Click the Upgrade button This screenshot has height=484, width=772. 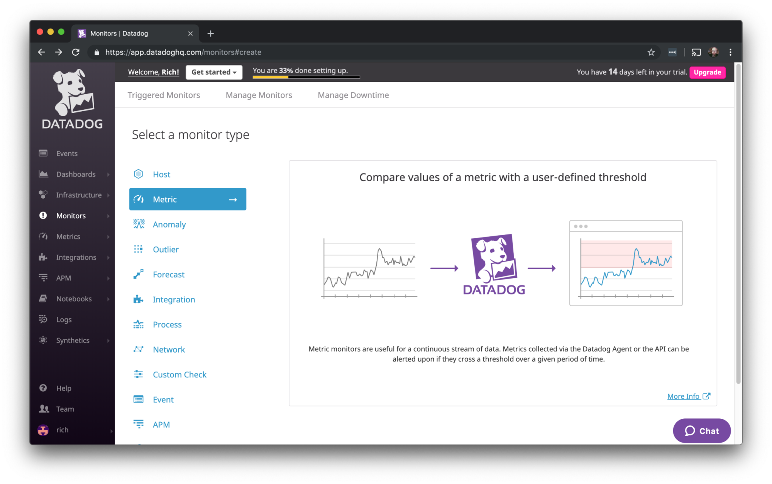707,72
